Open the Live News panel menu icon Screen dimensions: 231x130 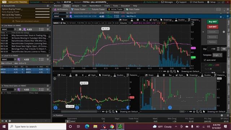(48, 26)
